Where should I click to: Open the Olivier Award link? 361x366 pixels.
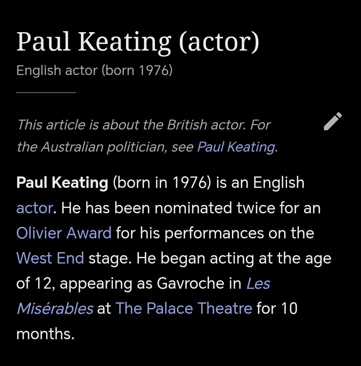click(x=64, y=233)
